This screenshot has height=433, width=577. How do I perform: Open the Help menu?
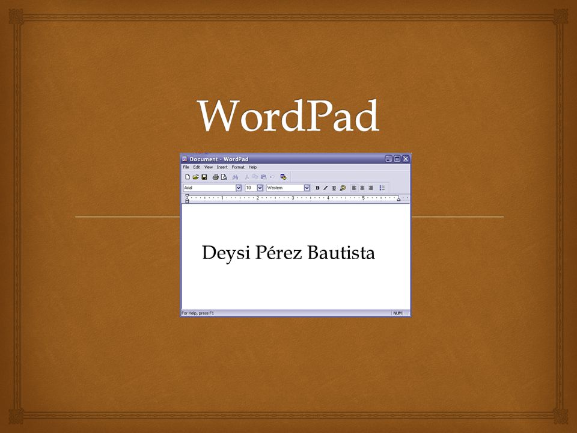pyautogui.click(x=252, y=167)
